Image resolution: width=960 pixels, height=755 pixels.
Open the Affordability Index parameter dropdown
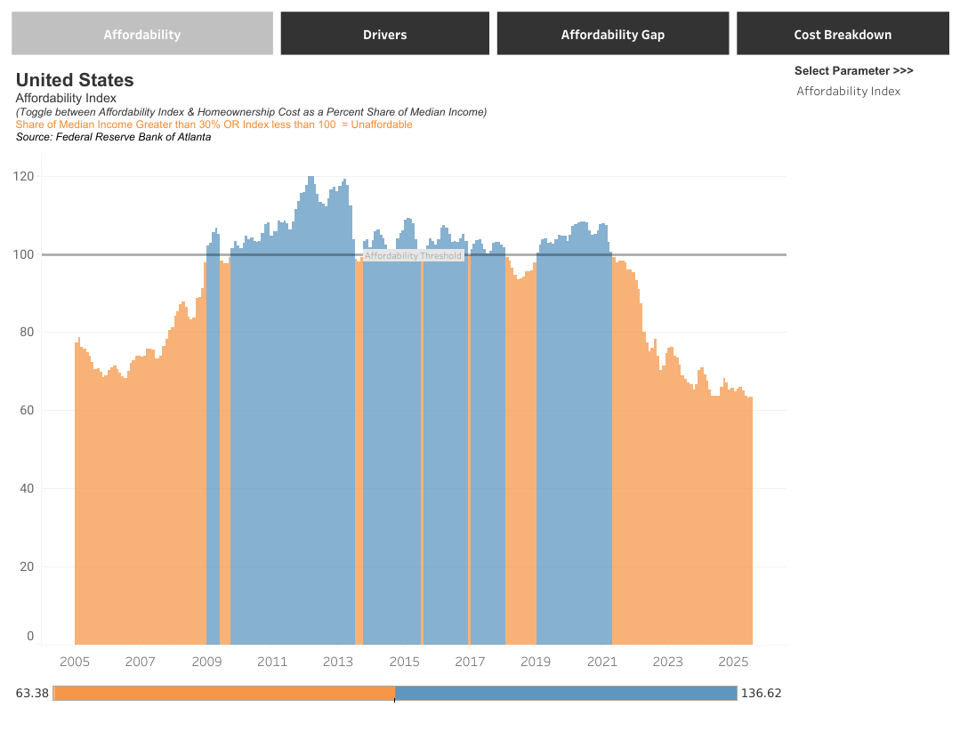[848, 91]
